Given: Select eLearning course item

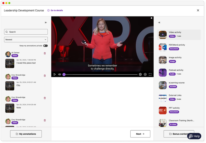Looking at the screenshot, I should click(x=179, y=85).
